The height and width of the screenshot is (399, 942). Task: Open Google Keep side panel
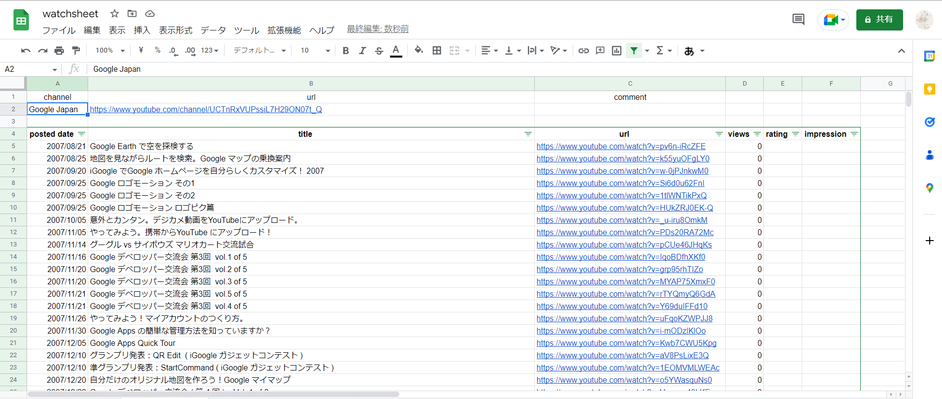point(929,89)
